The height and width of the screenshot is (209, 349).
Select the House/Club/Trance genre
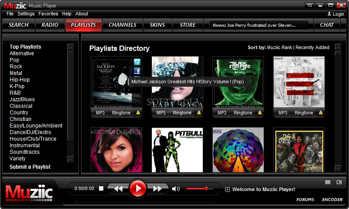tap(33, 139)
